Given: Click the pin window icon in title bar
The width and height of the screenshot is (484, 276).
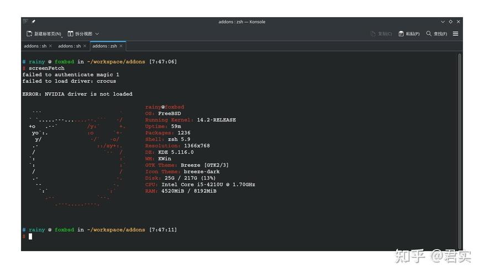Looking at the screenshot, I should coord(33,22).
